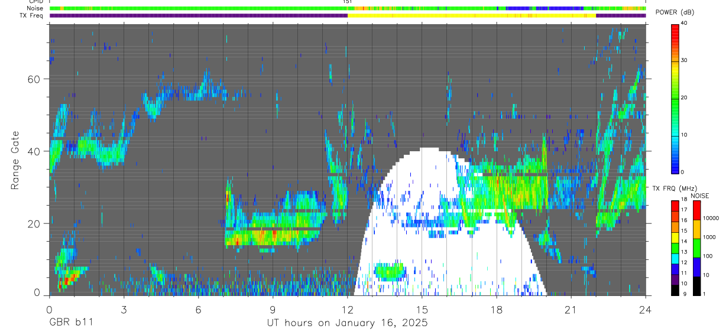The height and width of the screenshot is (335, 726).
Task: Click the CPID value '151' above the plot
Action: pyautogui.click(x=348, y=2)
